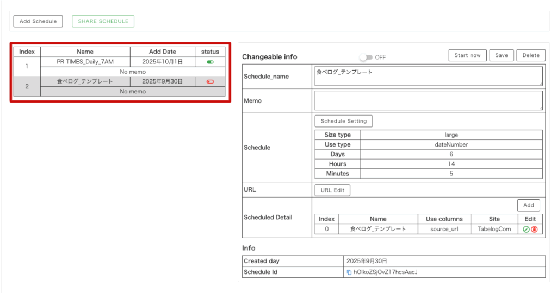Open the Schedule Setting dialog
557x299 pixels.
click(x=343, y=121)
